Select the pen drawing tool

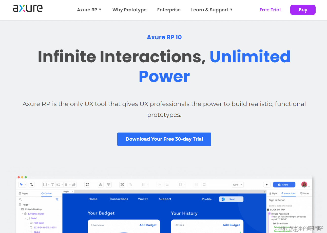coord(74,185)
